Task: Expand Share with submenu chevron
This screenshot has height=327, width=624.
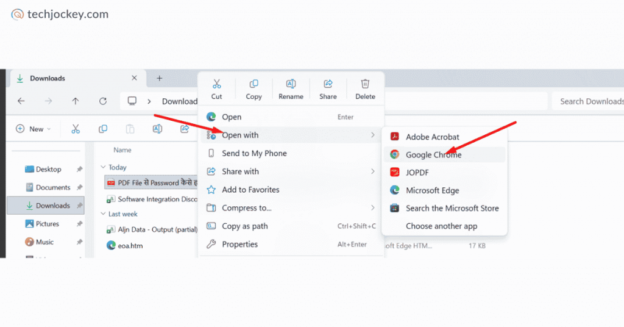Action: 373,171
